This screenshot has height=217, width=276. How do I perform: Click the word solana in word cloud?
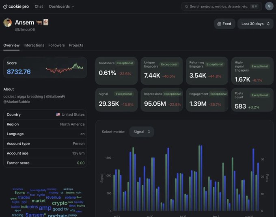(70, 197)
